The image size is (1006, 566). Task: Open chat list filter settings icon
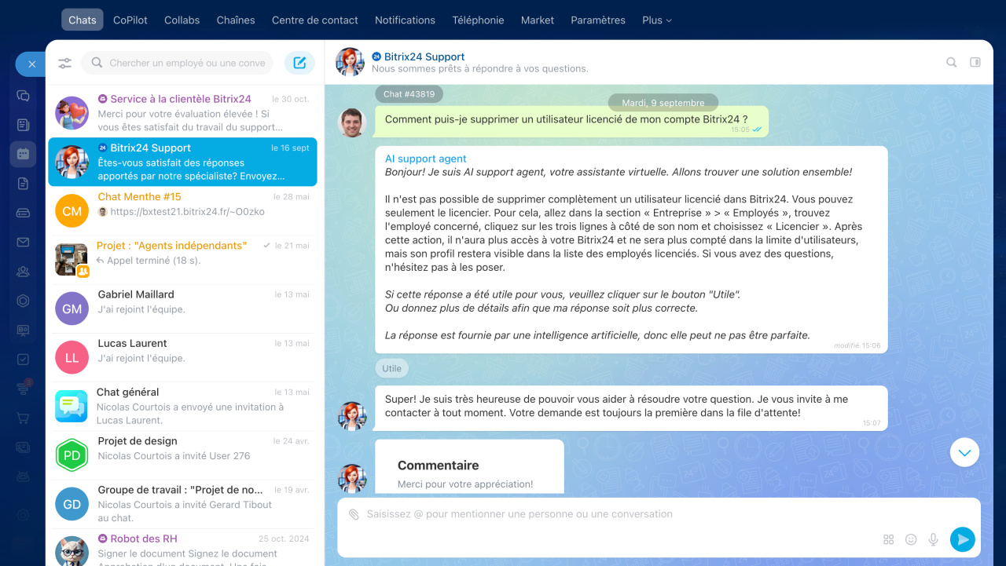pyautogui.click(x=64, y=63)
